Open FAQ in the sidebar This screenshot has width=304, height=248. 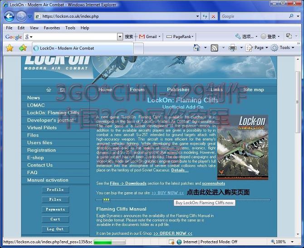pos(32,173)
